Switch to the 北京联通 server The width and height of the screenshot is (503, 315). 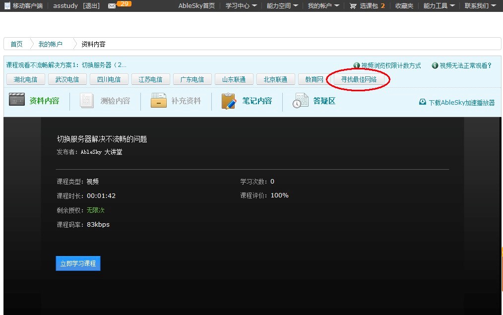[276, 79]
